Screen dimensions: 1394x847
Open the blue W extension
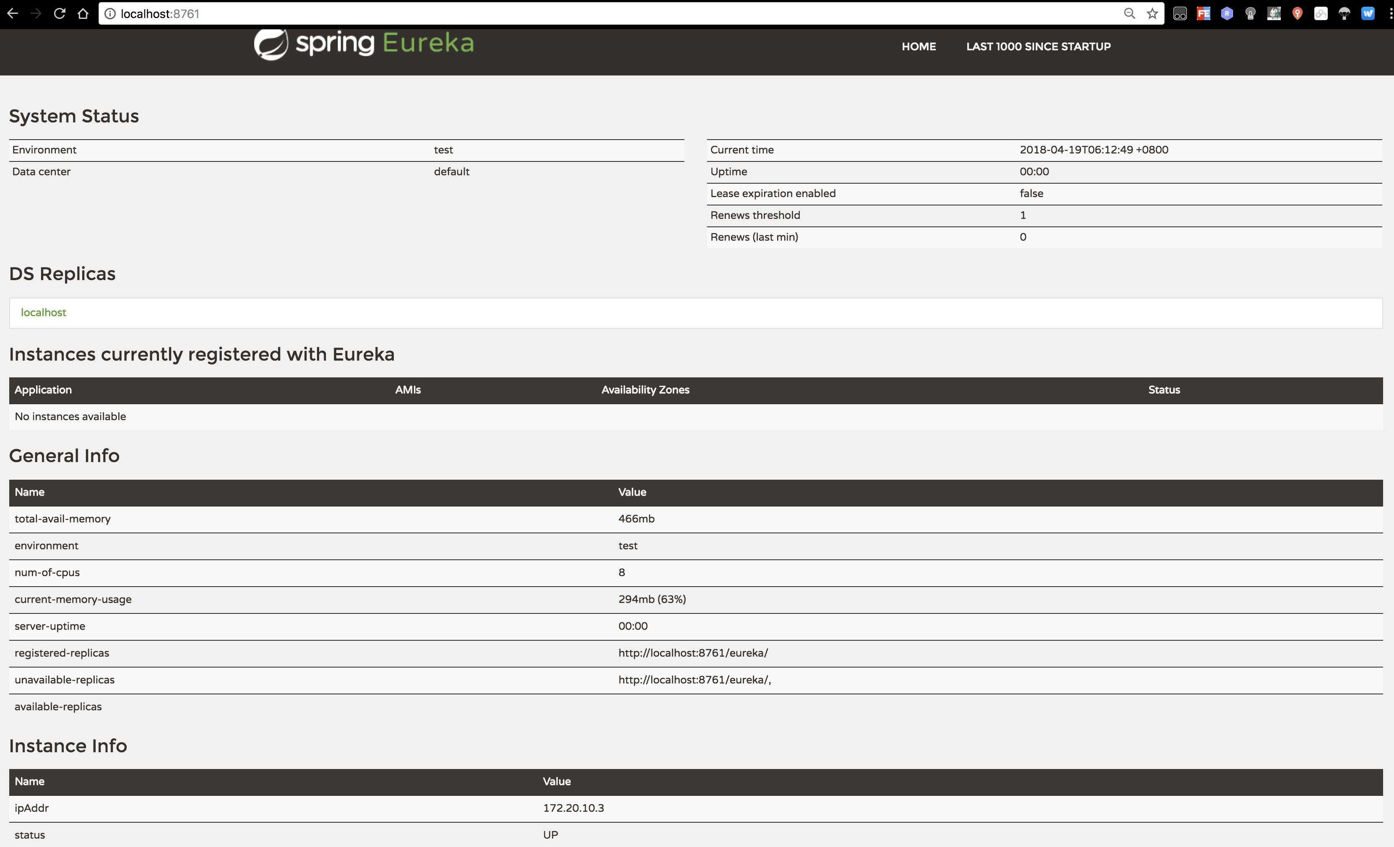point(1368,13)
